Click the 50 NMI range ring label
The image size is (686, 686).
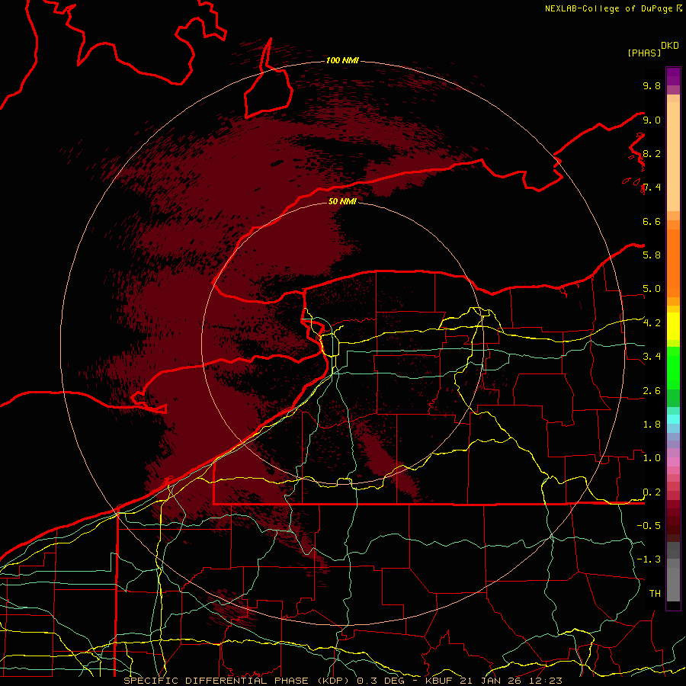[x=342, y=201]
